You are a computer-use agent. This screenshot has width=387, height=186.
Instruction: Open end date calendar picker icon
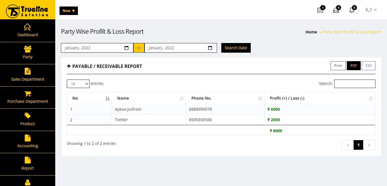[x=210, y=48]
